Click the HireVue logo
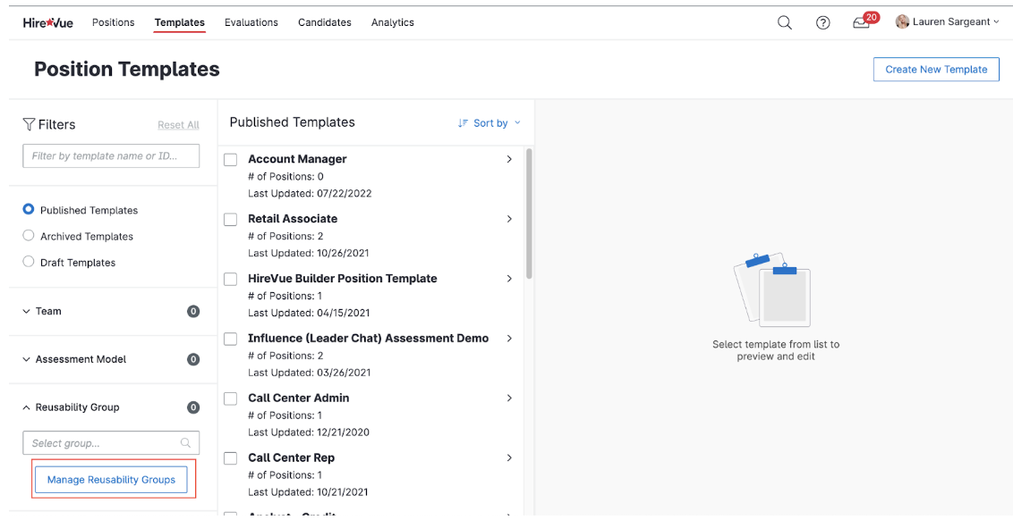The width and height of the screenshot is (1013, 520). click(47, 22)
